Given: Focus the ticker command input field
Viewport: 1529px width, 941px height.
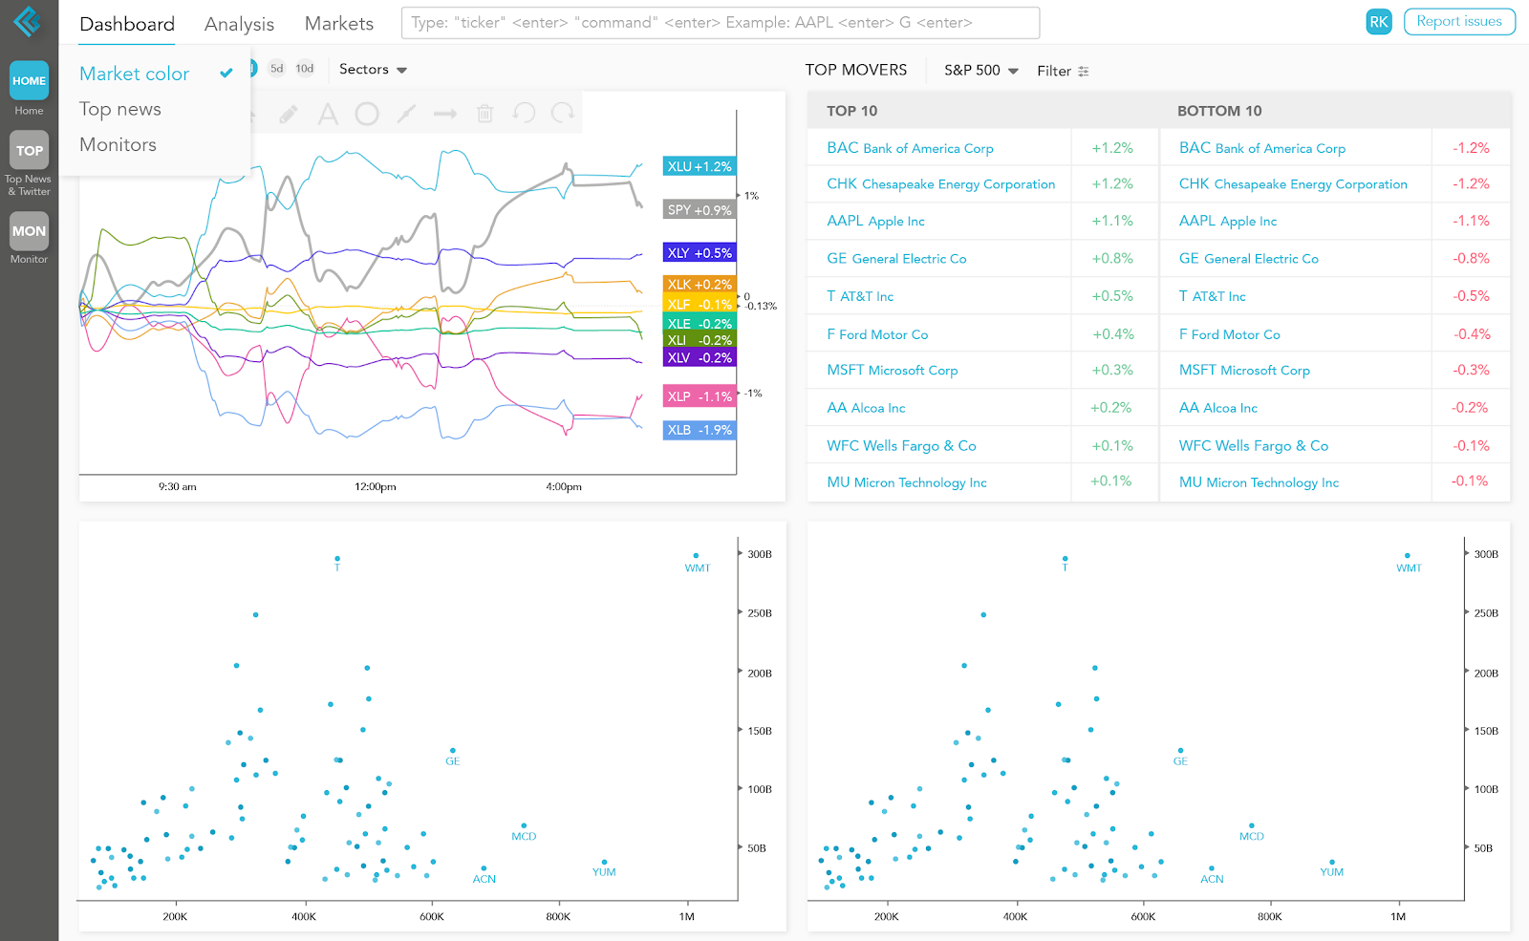Looking at the screenshot, I should pyautogui.click(x=721, y=22).
